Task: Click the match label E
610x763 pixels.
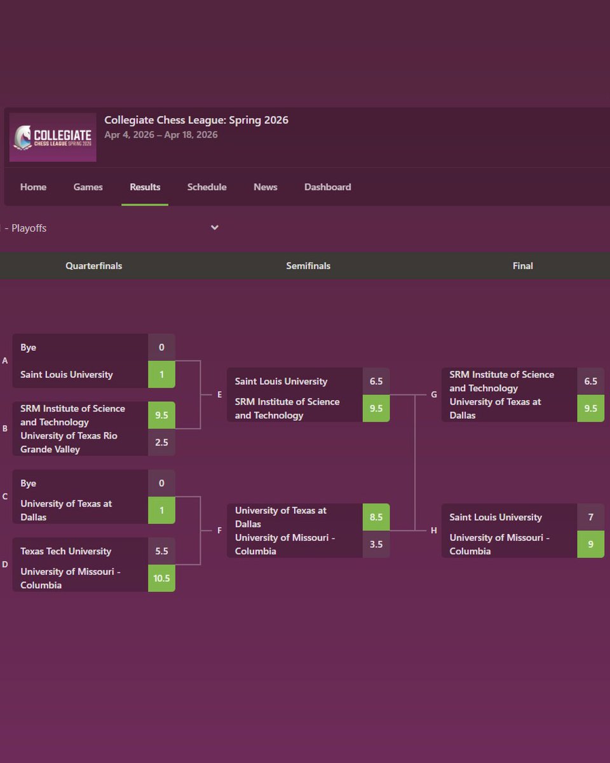Action: pyautogui.click(x=219, y=395)
